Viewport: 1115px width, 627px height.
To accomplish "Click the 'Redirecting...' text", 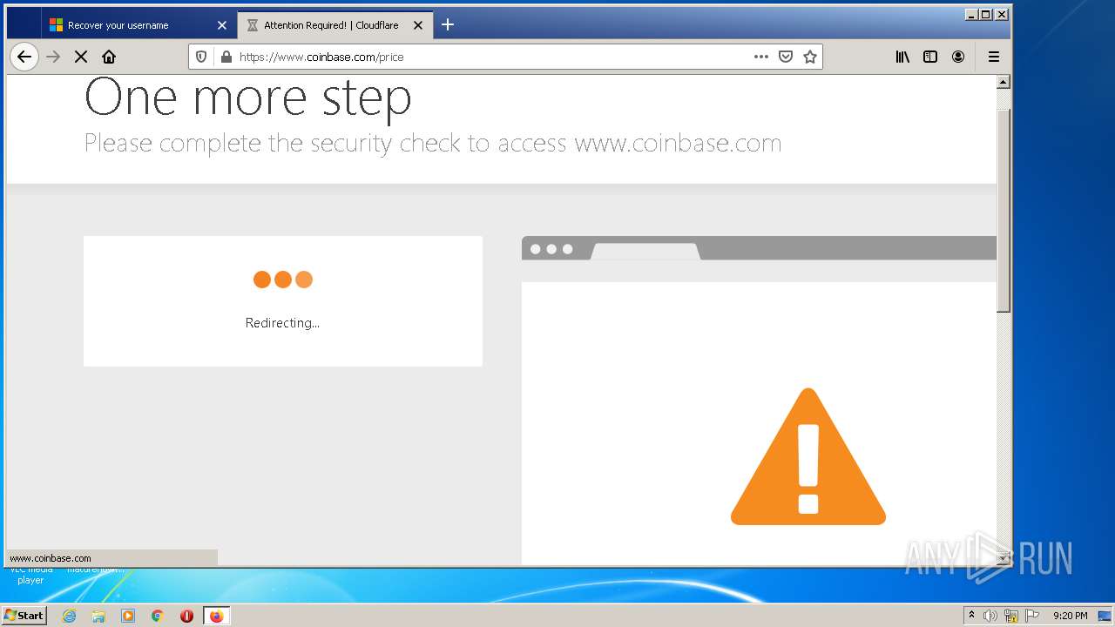I will [x=282, y=323].
